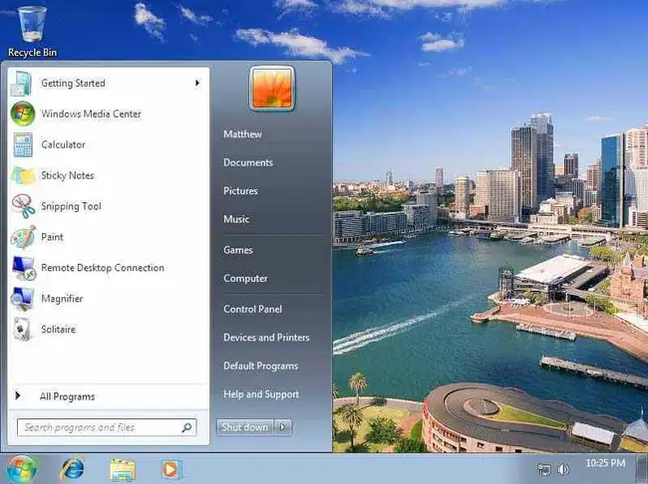The image size is (648, 484).
Task: Open the Magnifier icon
Action: click(x=22, y=299)
